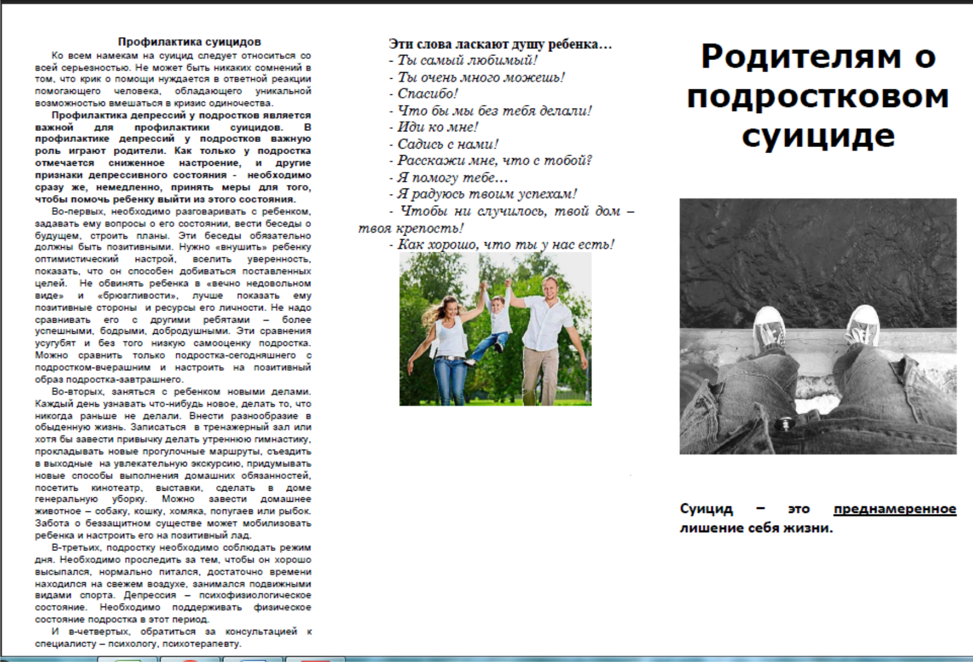Click the line "Я помогу тебе…"
Image resolution: width=973 pixels, height=662 pixels.
point(448,177)
